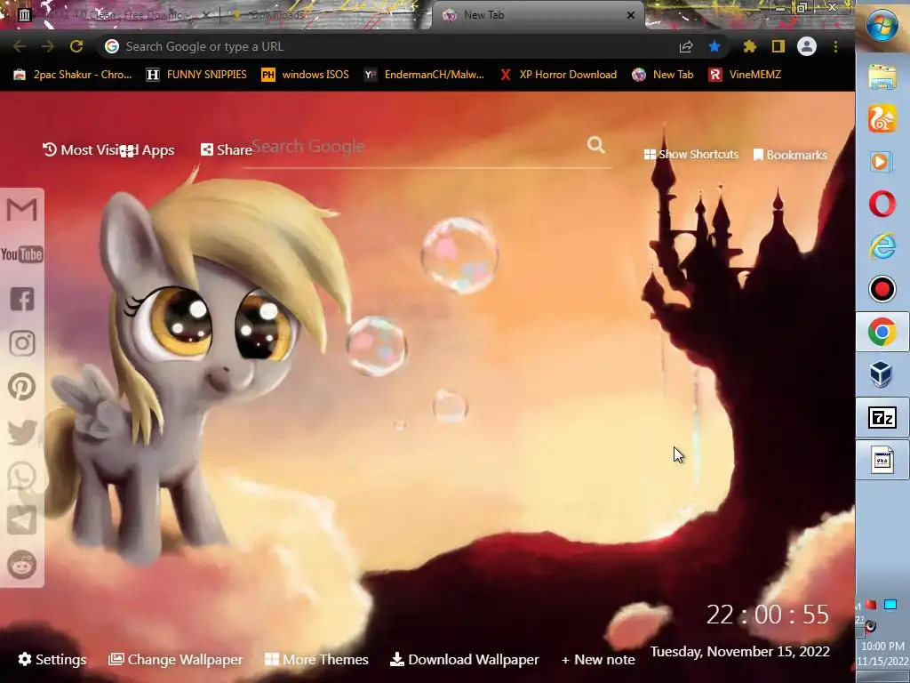Click the 22:00:55 digital clock
The height and width of the screenshot is (683, 910).
tap(767, 615)
